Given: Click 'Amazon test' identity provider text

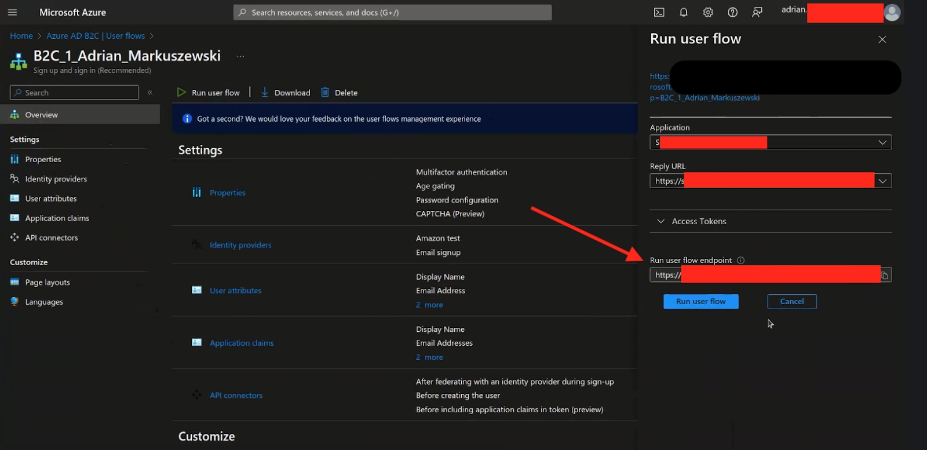Looking at the screenshot, I should click(438, 238).
